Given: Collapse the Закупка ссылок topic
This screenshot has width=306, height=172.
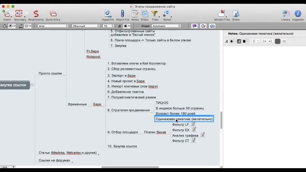Looking at the screenshot, I should coord(32,85).
